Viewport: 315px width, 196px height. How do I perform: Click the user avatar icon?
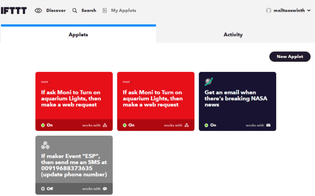point(268,11)
